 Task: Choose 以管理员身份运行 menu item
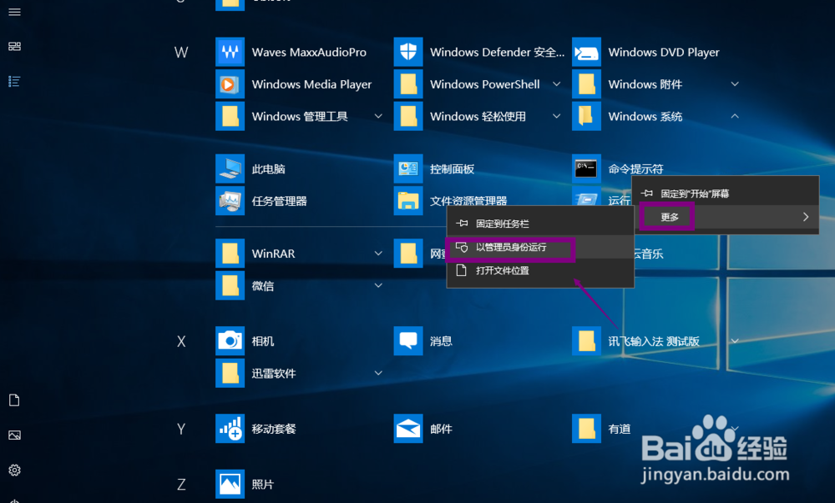(x=540, y=247)
